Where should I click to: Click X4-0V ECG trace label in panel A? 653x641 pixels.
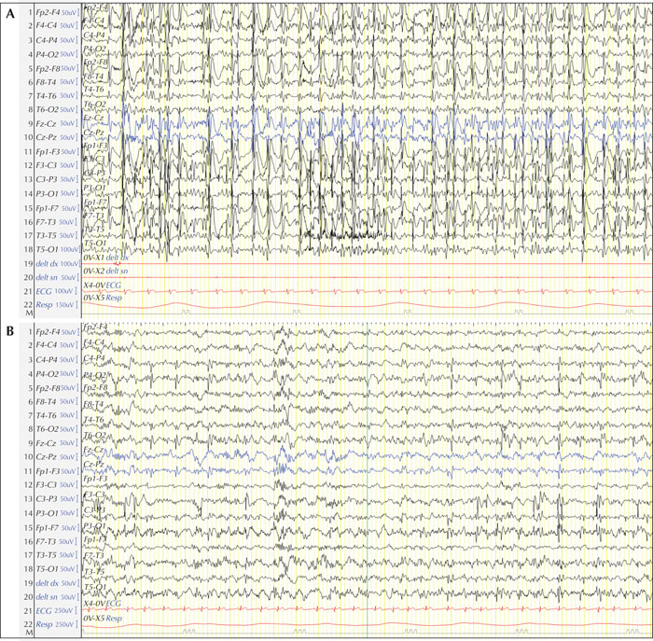pyautogui.click(x=103, y=285)
